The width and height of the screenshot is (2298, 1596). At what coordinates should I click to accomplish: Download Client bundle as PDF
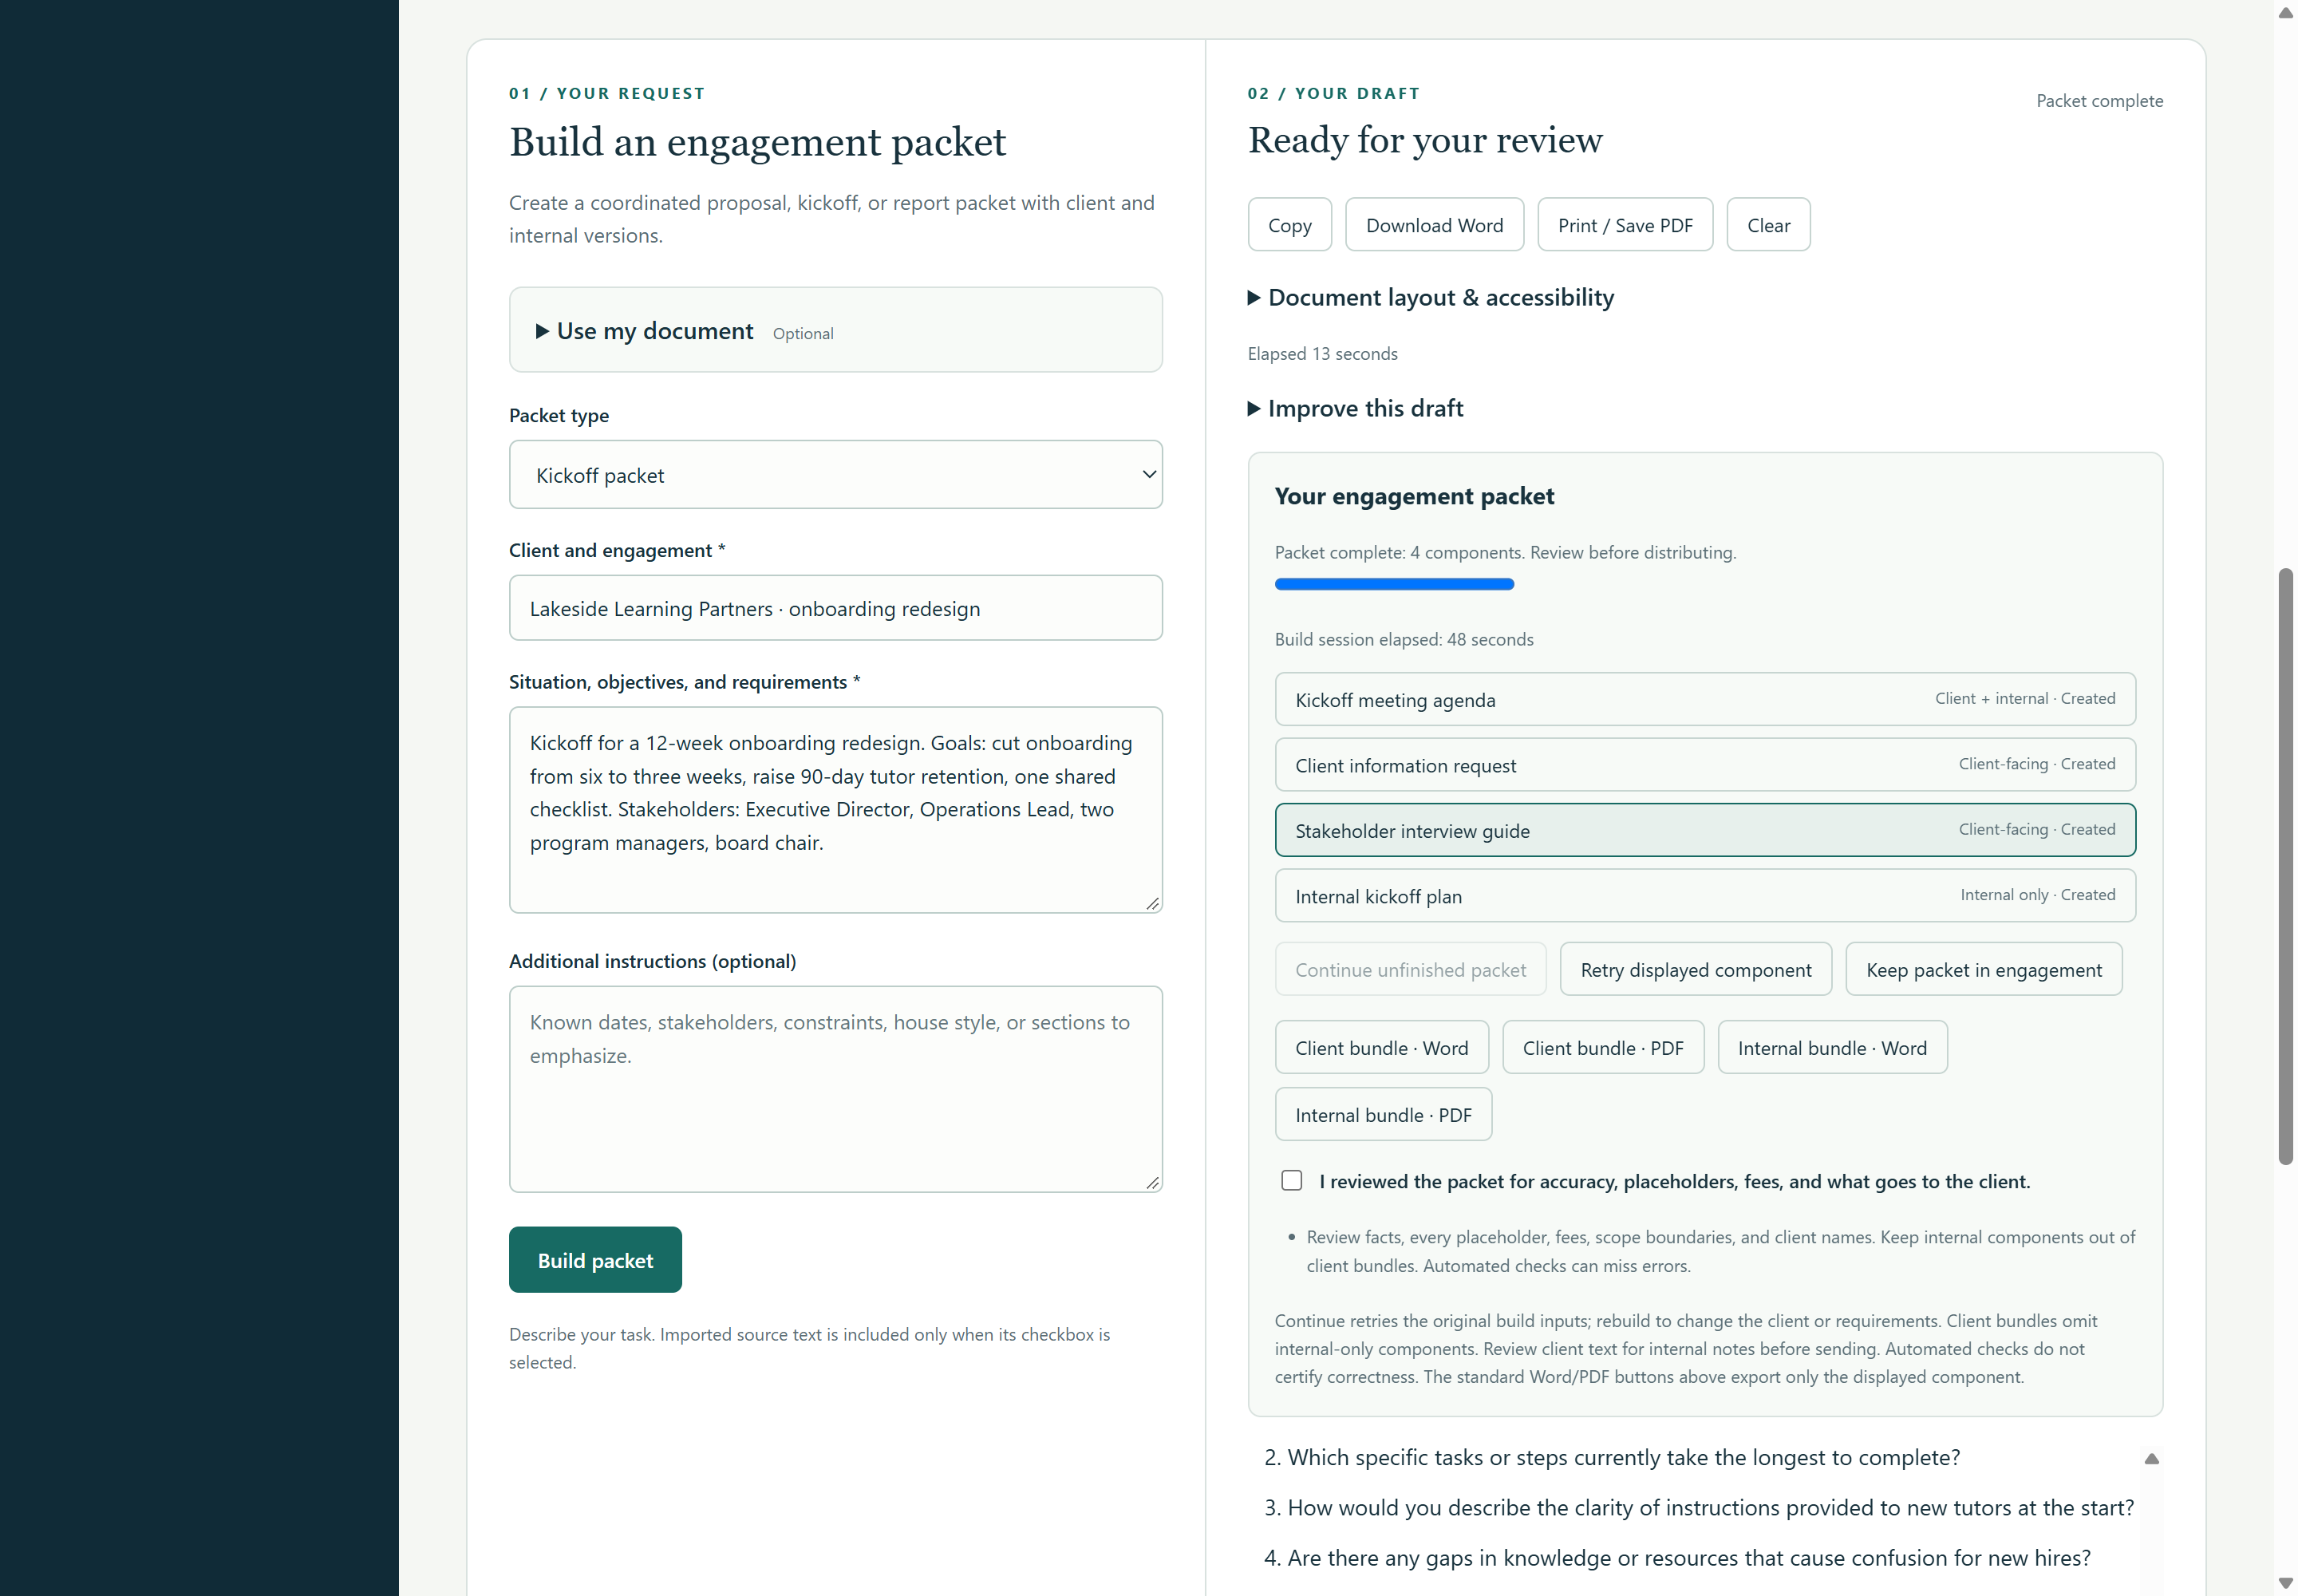point(1602,1047)
